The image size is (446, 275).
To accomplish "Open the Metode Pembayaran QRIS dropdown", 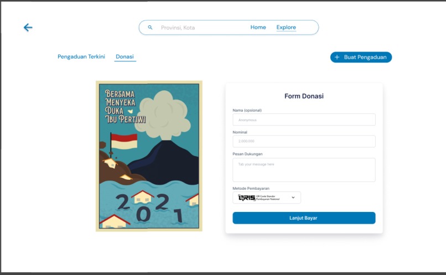I will (267, 198).
